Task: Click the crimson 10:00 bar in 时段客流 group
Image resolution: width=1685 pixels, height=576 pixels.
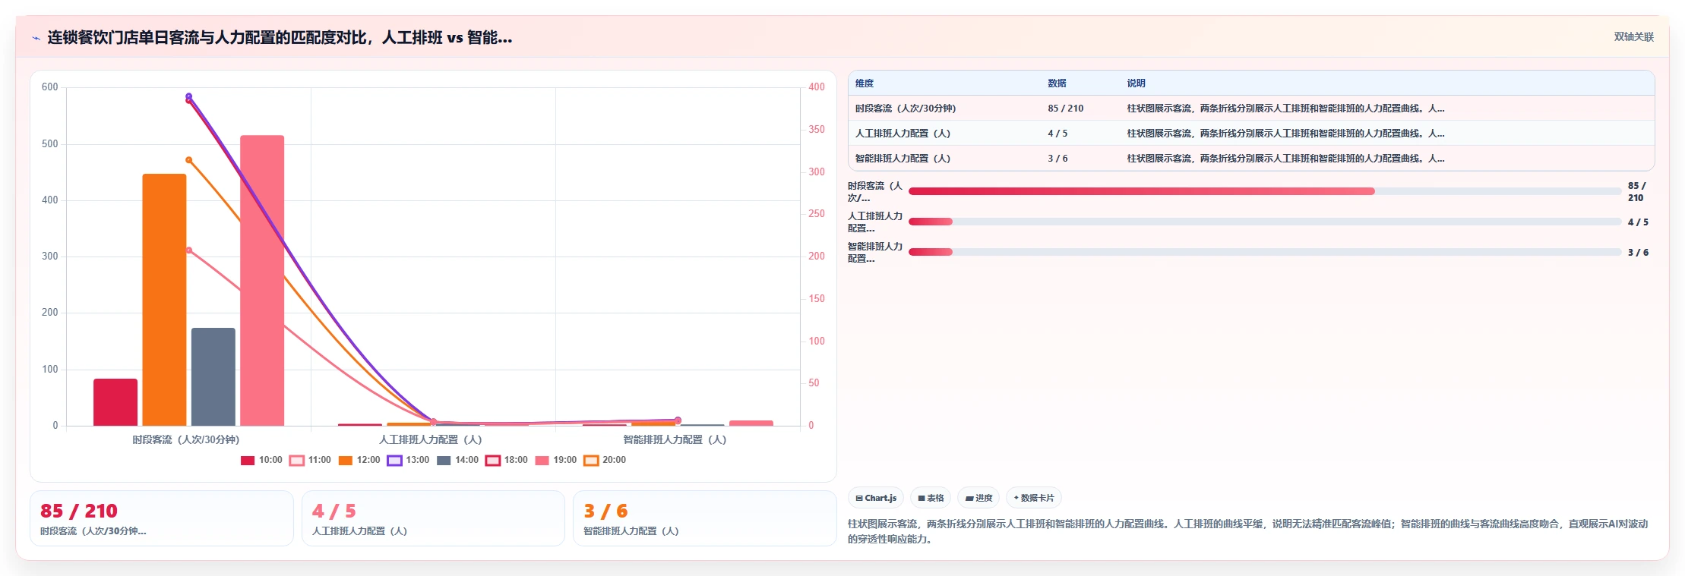Action: pyautogui.click(x=115, y=402)
